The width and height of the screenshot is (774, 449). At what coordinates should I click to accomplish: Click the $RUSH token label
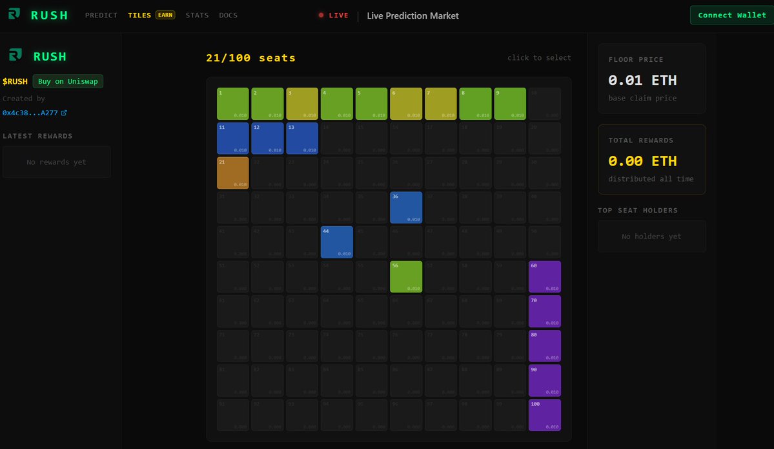click(x=15, y=81)
